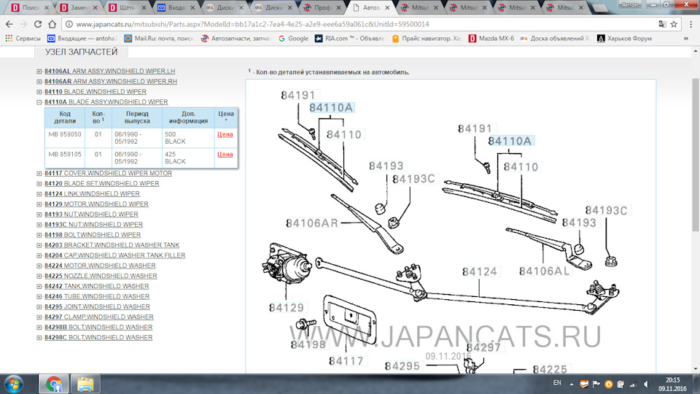Click the taskbar clock showing 20:15
This screenshot has height=394, width=700.
pos(672,385)
